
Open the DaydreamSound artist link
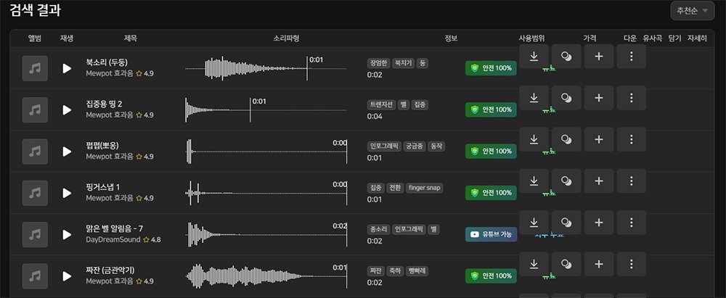click(x=113, y=240)
